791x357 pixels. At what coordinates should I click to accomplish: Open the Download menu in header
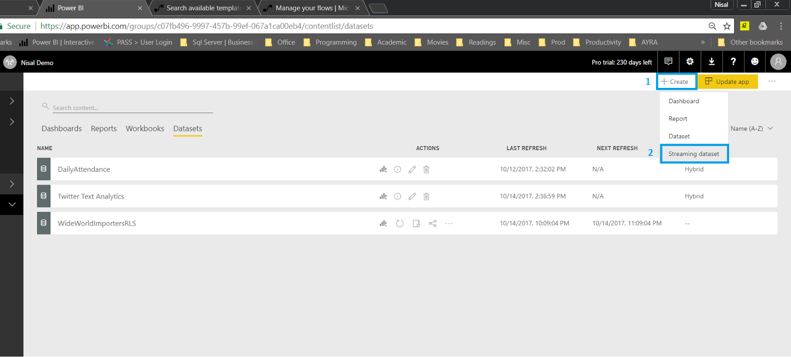coord(711,62)
